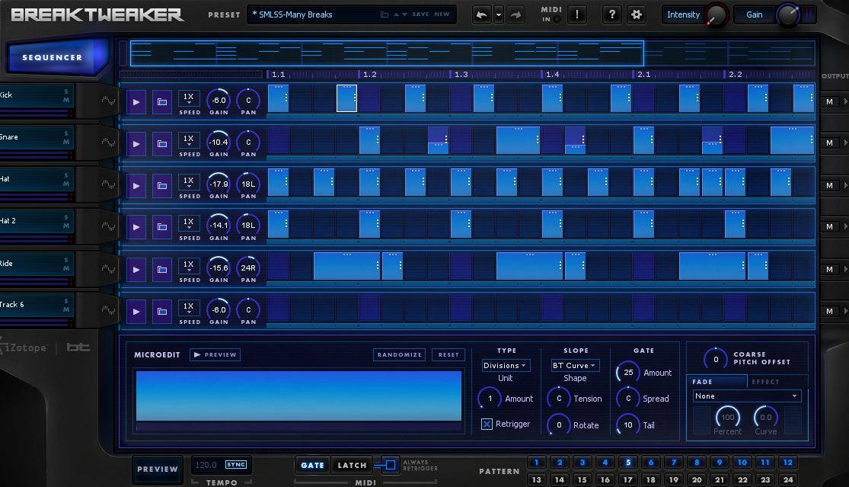This screenshot has height=487, width=849.
Task: Open the preset browser folder icon
Action: pos(385,14)
